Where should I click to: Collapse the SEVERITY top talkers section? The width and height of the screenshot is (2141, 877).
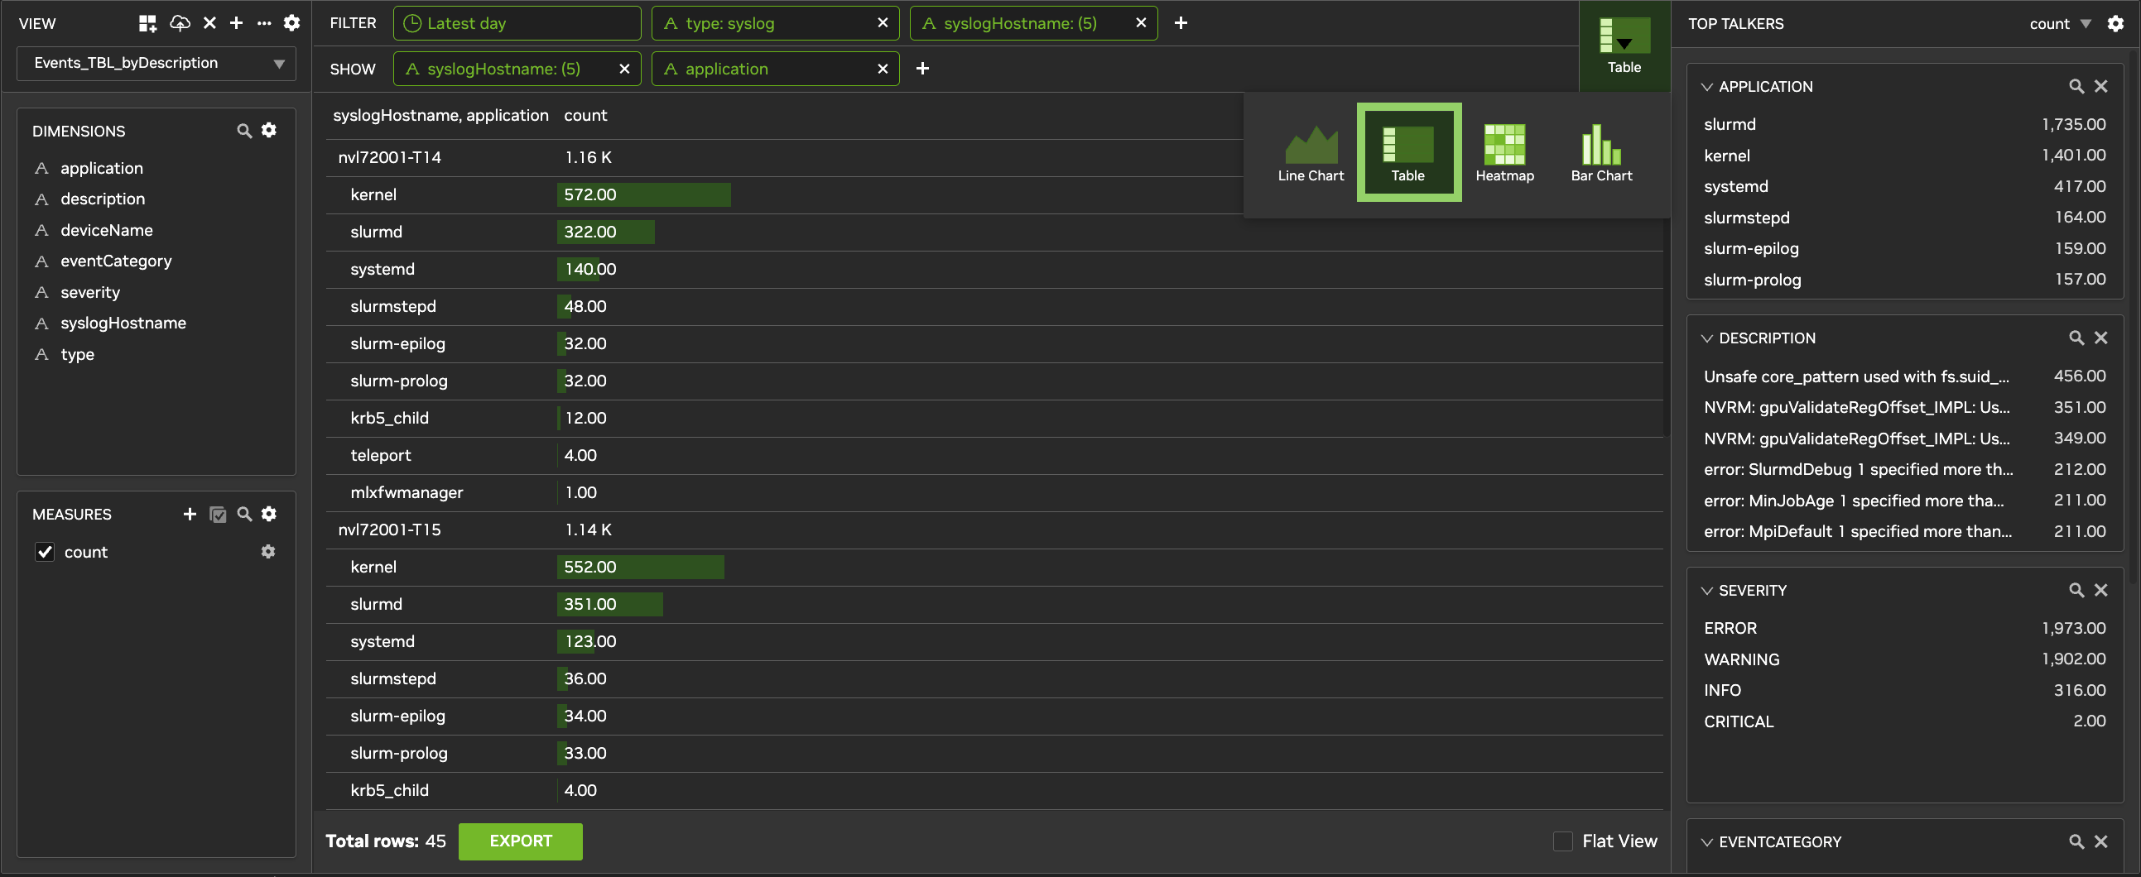coord(1706,591)
